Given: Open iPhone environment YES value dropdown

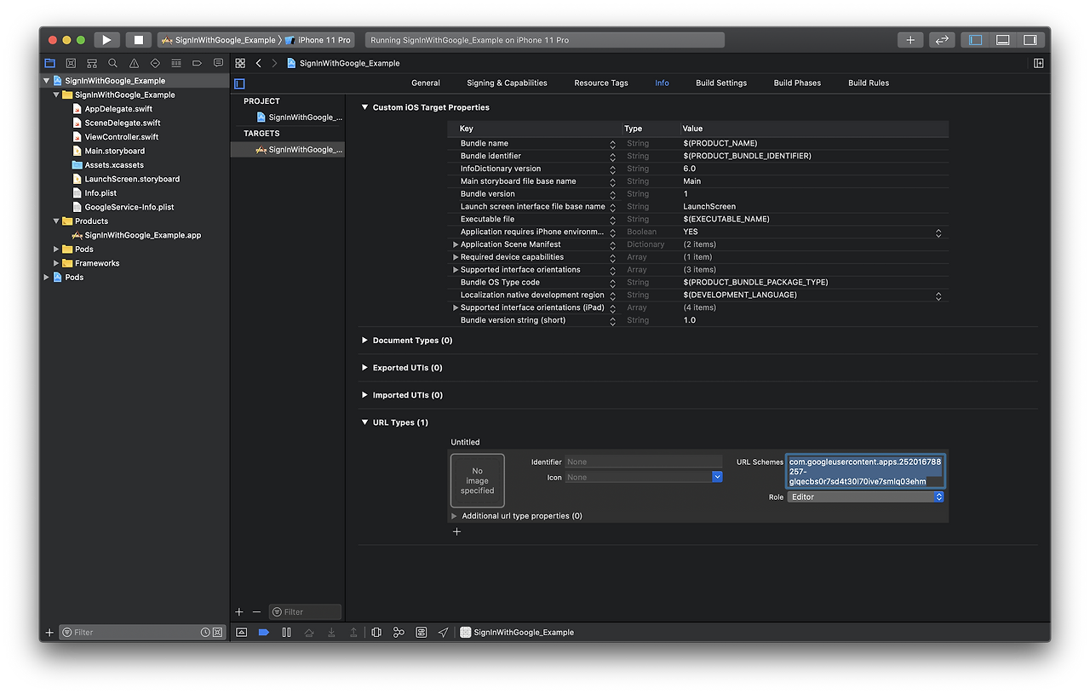Looking at the screenshot, I should [938, 232].
